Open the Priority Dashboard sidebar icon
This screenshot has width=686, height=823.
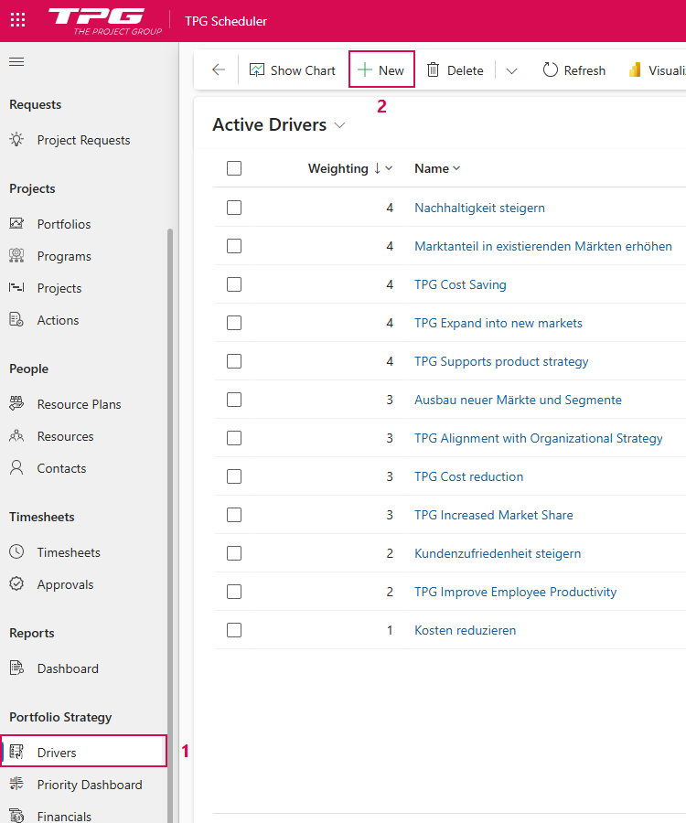click(16, 785)
